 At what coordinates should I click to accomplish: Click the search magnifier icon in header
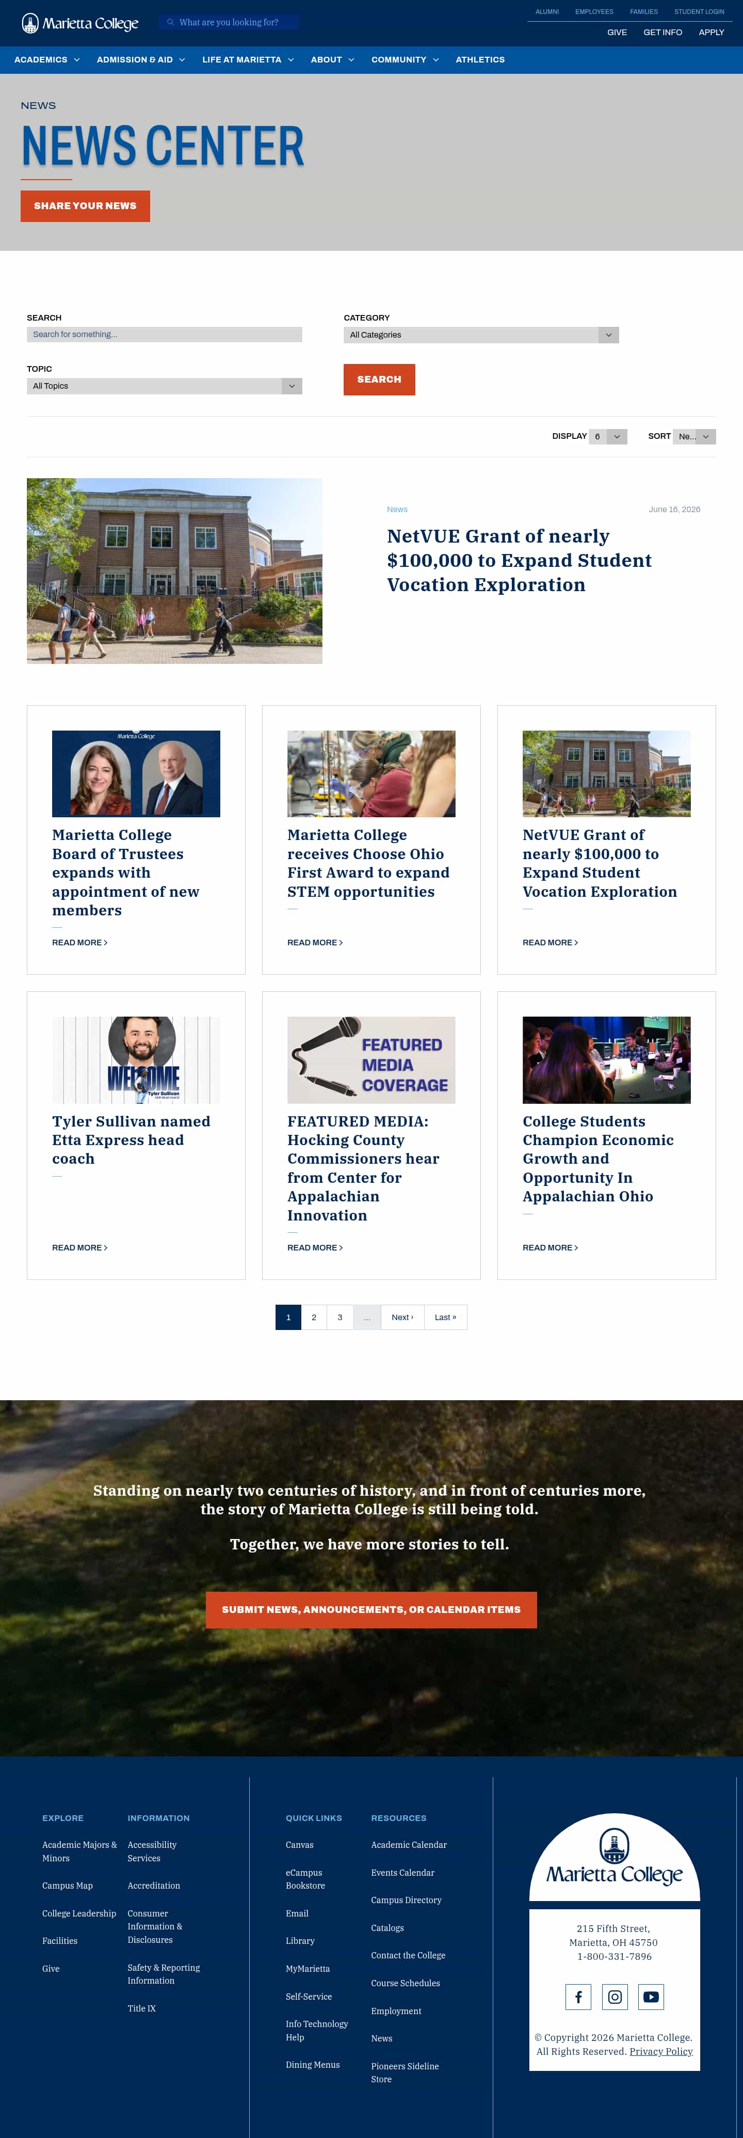point(171,22)
